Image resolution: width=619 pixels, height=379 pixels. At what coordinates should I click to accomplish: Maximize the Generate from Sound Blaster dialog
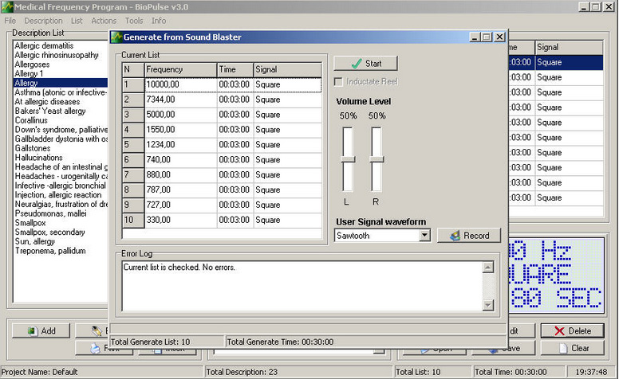click(x=487, y=37)
